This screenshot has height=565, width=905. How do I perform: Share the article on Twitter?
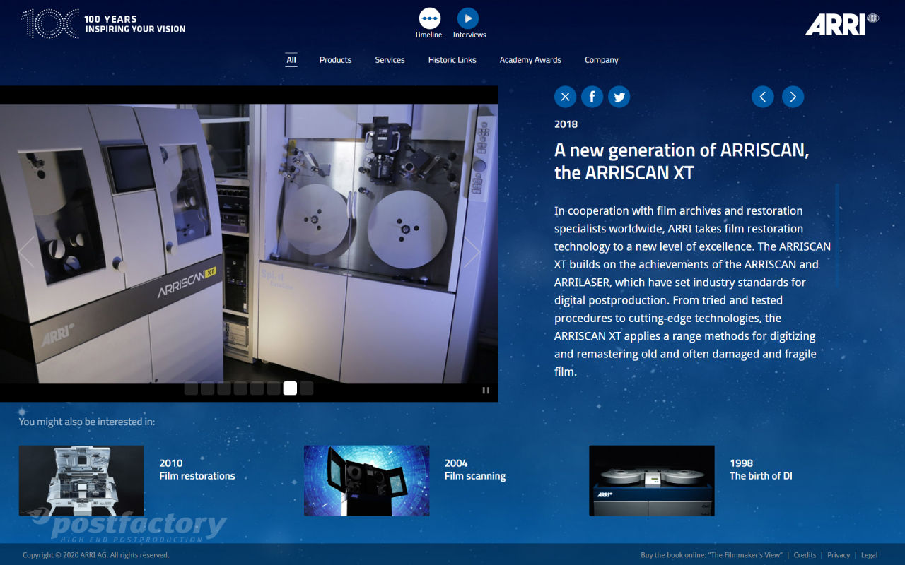point(619,97)
